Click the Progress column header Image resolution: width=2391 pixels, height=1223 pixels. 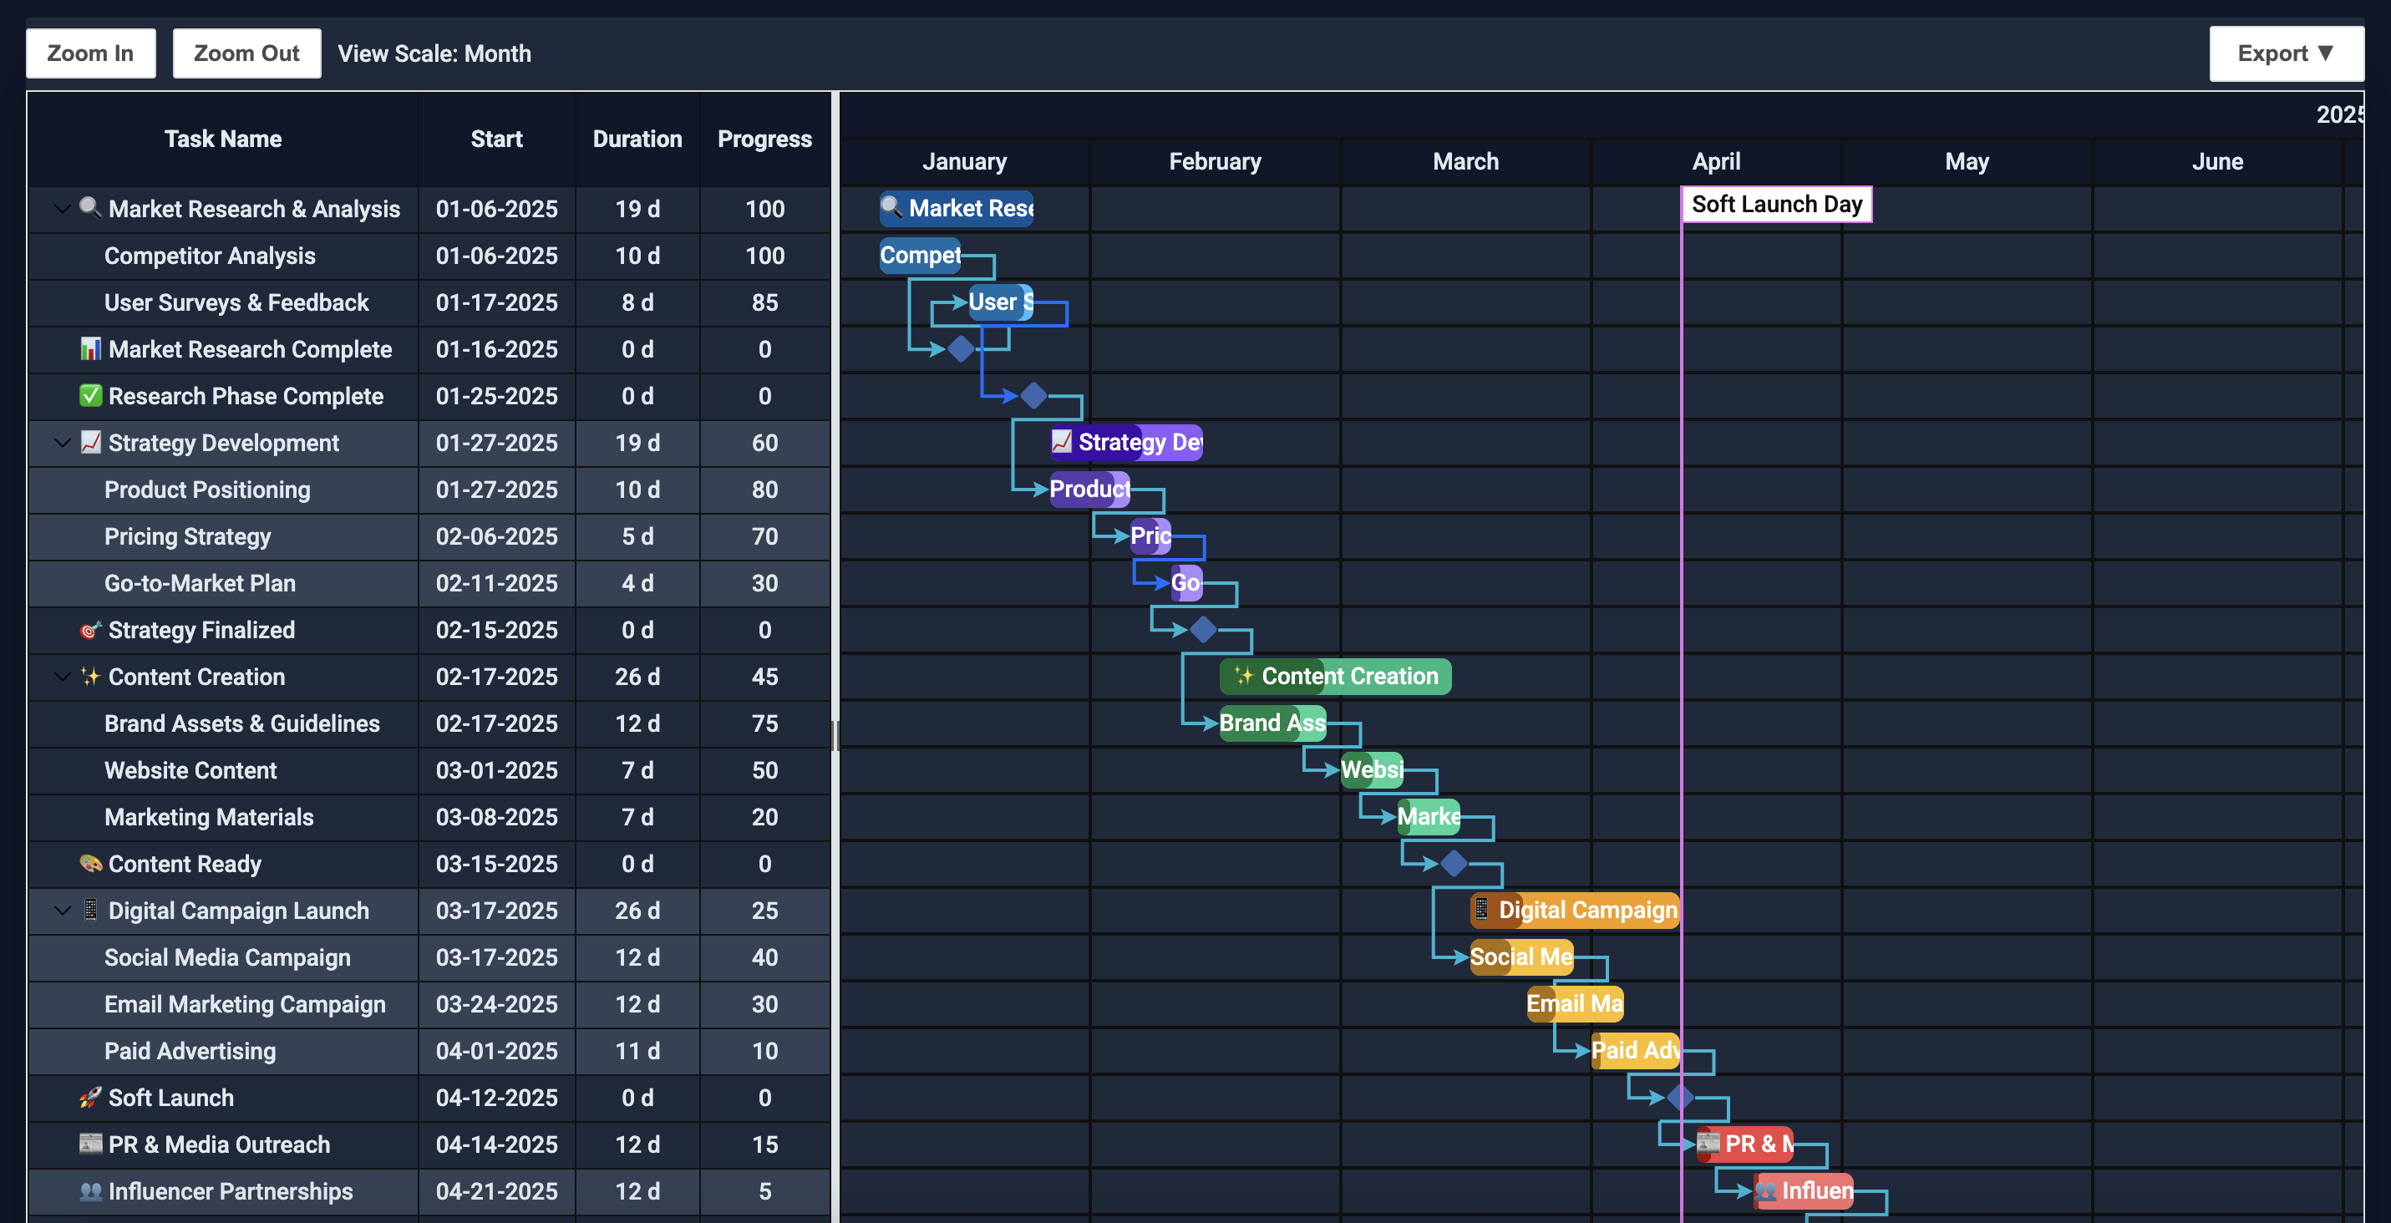click(x=764, y=140)
